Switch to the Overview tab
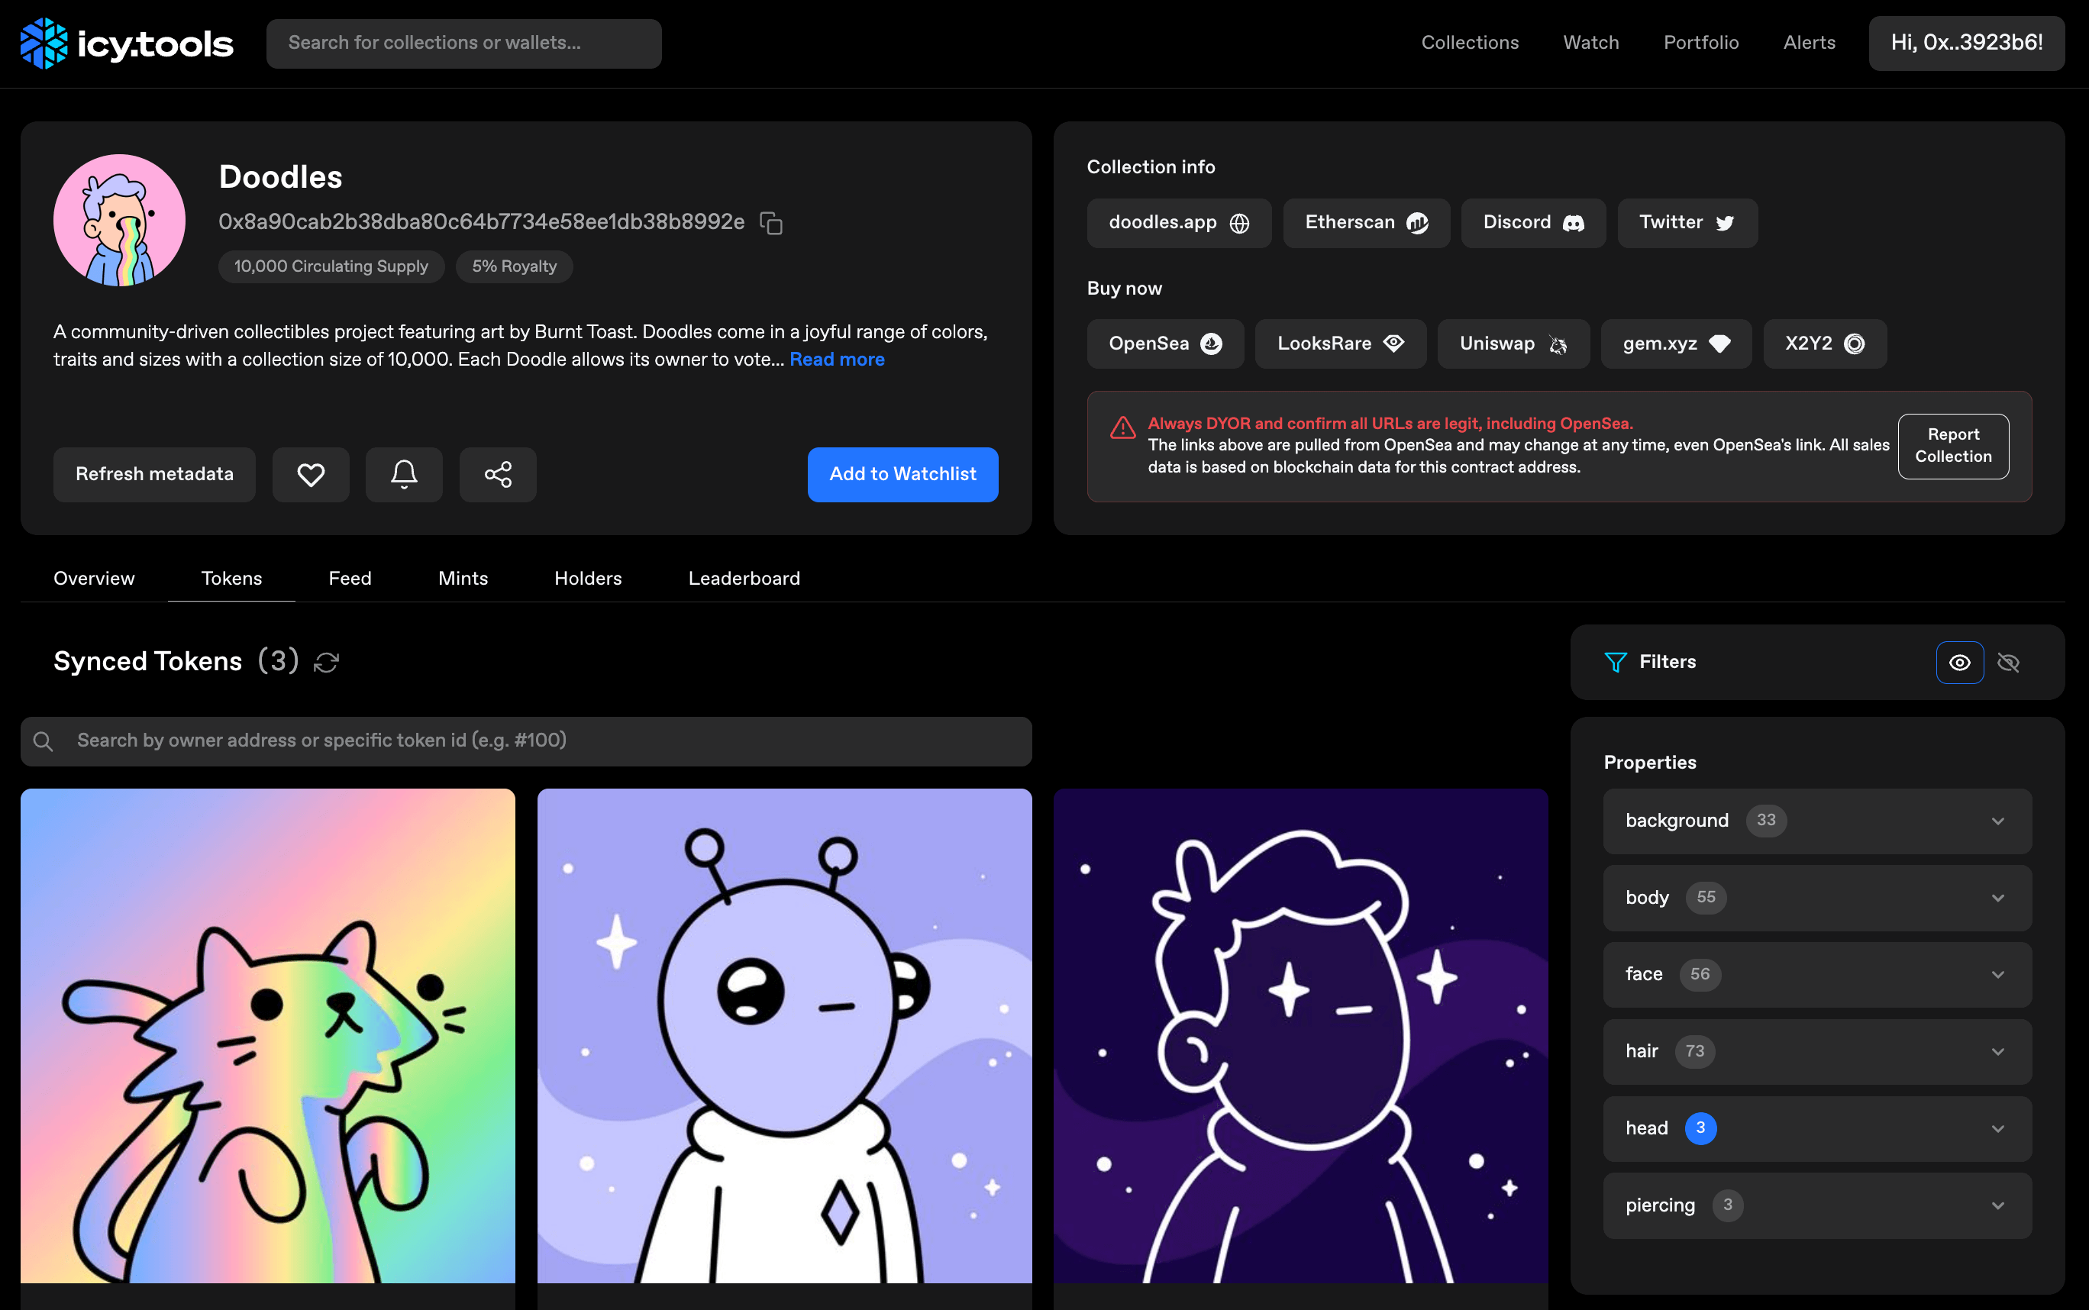 (x=95, y=578)
